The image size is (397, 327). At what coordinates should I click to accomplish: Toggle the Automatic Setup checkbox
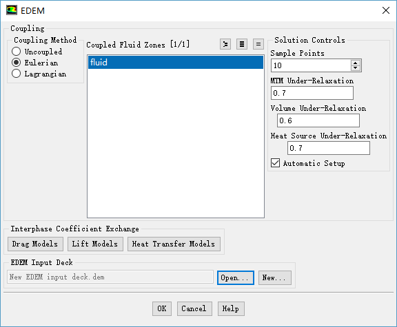[x=275, y=163]
